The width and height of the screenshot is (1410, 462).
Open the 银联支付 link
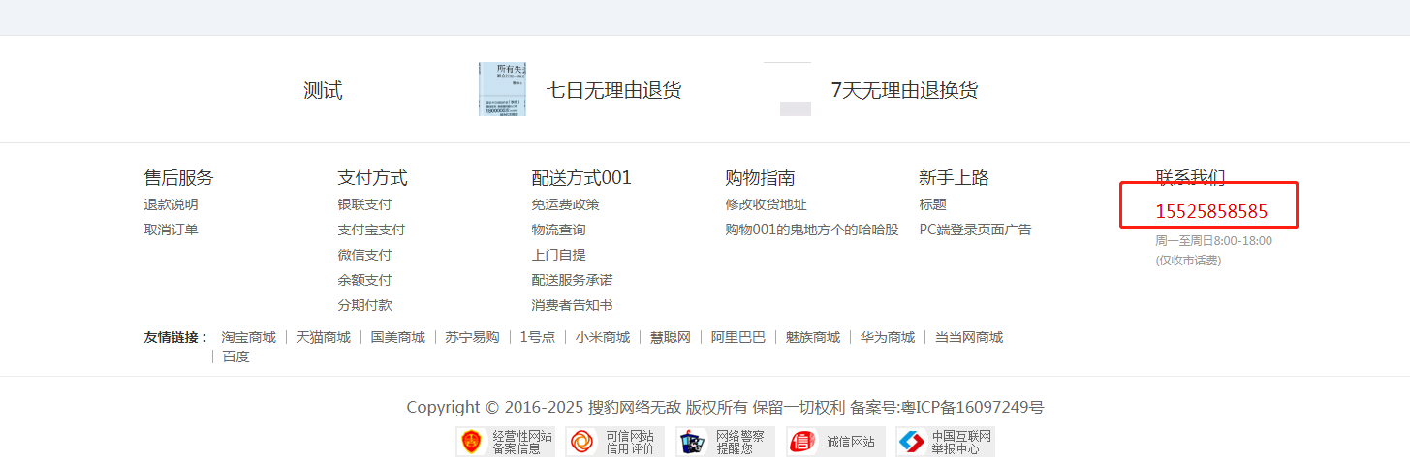tap(365, 204)
